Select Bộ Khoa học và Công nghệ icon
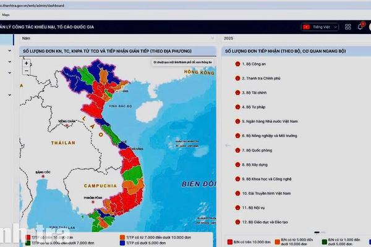The image size is (371, 247). point(237,179)
